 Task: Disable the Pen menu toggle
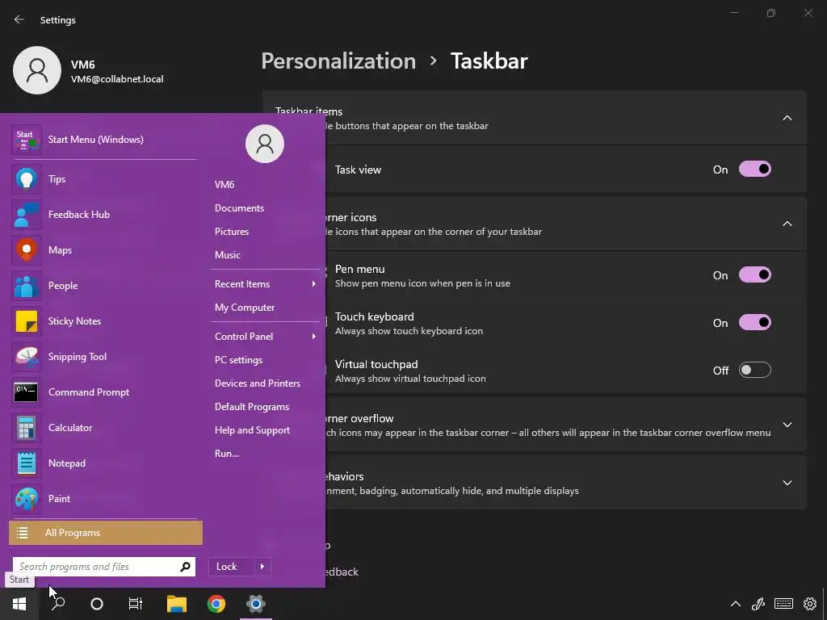coord(755,274)
